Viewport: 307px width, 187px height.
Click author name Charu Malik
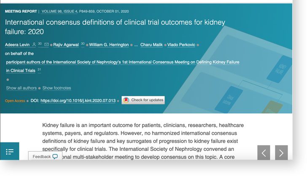pyautogui.click(x=152, y=45)
